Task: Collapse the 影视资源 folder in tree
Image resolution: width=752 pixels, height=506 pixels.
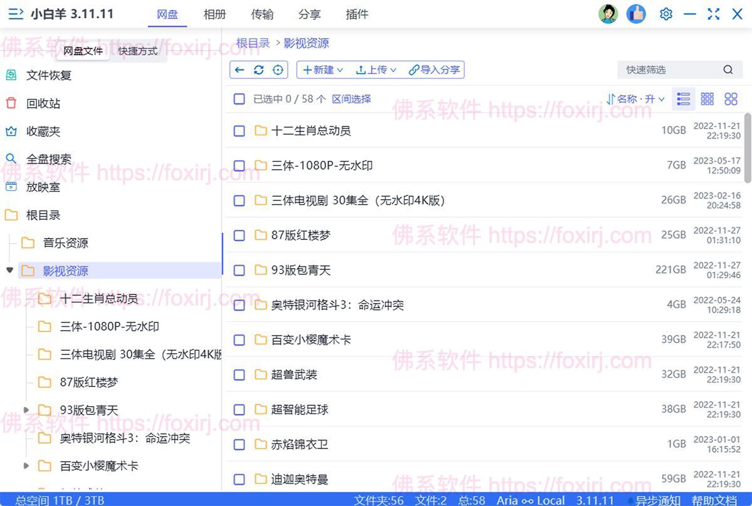Action: [x=9, y=271]
